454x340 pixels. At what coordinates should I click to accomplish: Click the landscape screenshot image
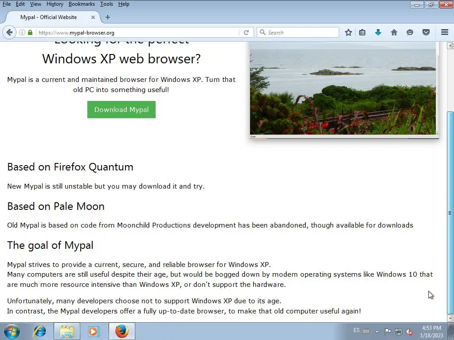(x=344, y=90)
